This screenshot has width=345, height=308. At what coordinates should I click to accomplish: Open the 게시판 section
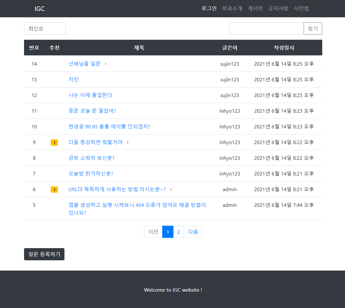tap(255, 8)
